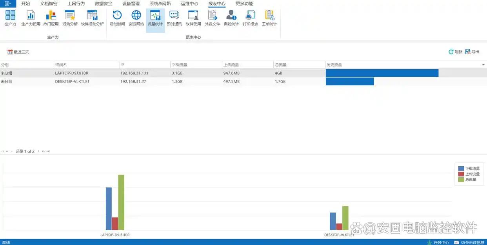The width and height of the screenshot is (487, 245).
Task: Click the 导出 export button
Action: (472, 52)
